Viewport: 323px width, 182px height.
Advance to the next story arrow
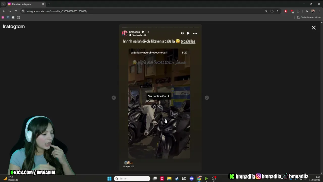coord(207,98)
